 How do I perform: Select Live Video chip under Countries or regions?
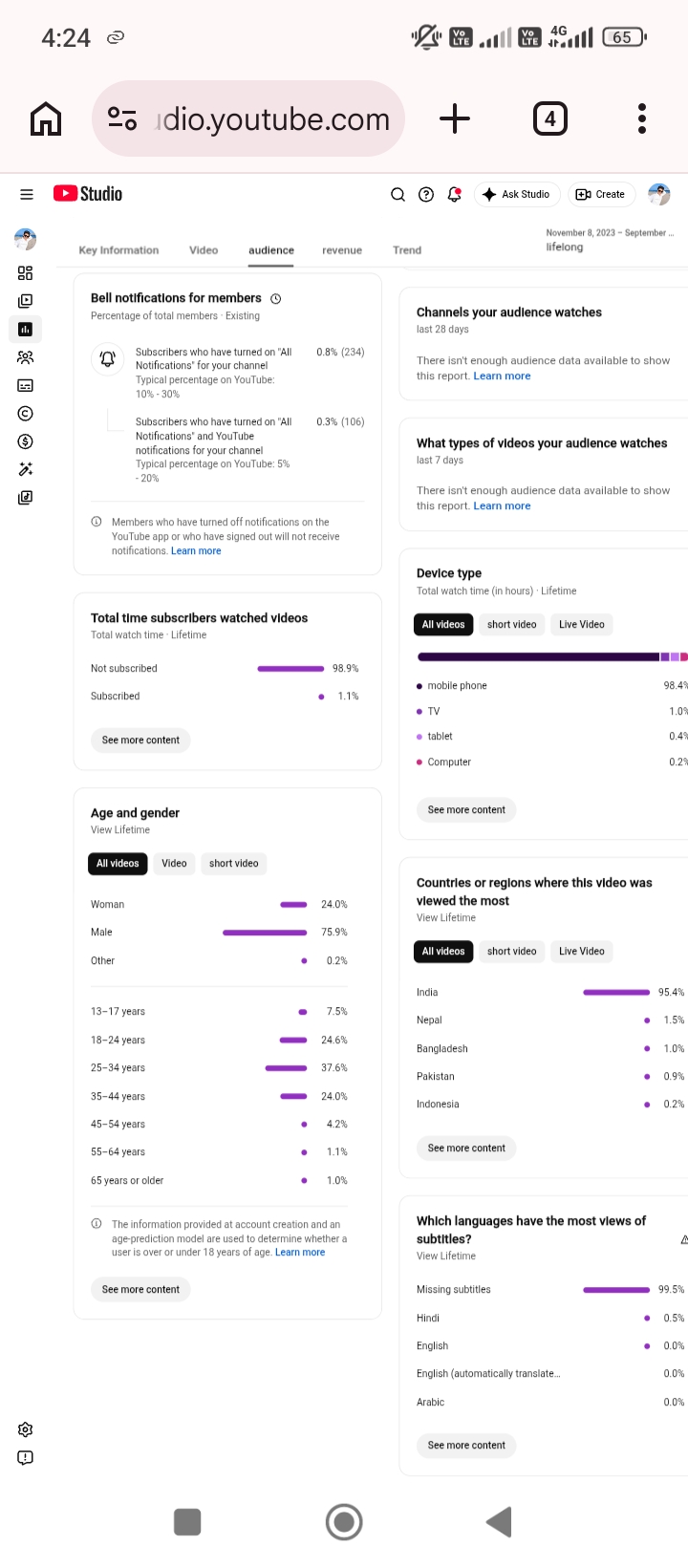(582, 952)
